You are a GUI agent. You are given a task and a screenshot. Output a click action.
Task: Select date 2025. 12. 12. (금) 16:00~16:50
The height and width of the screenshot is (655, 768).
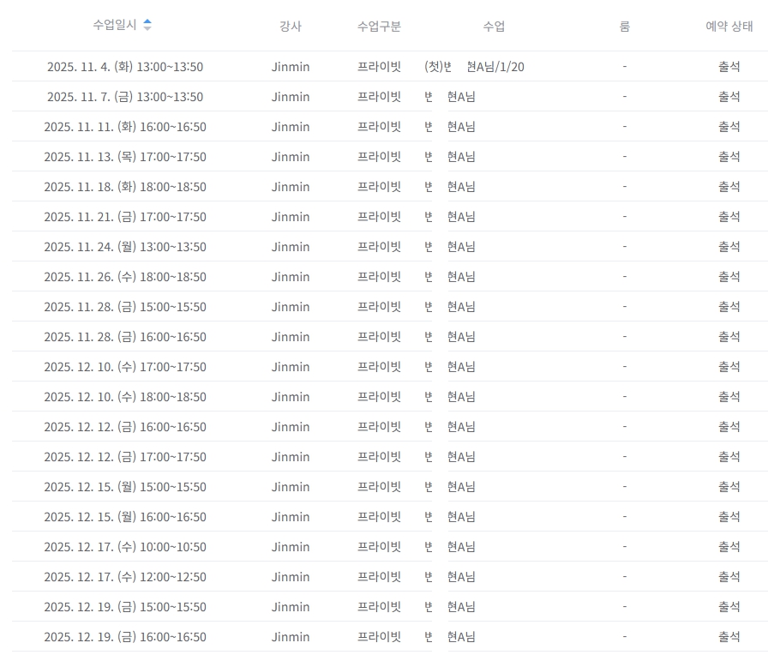click(125, 427)
